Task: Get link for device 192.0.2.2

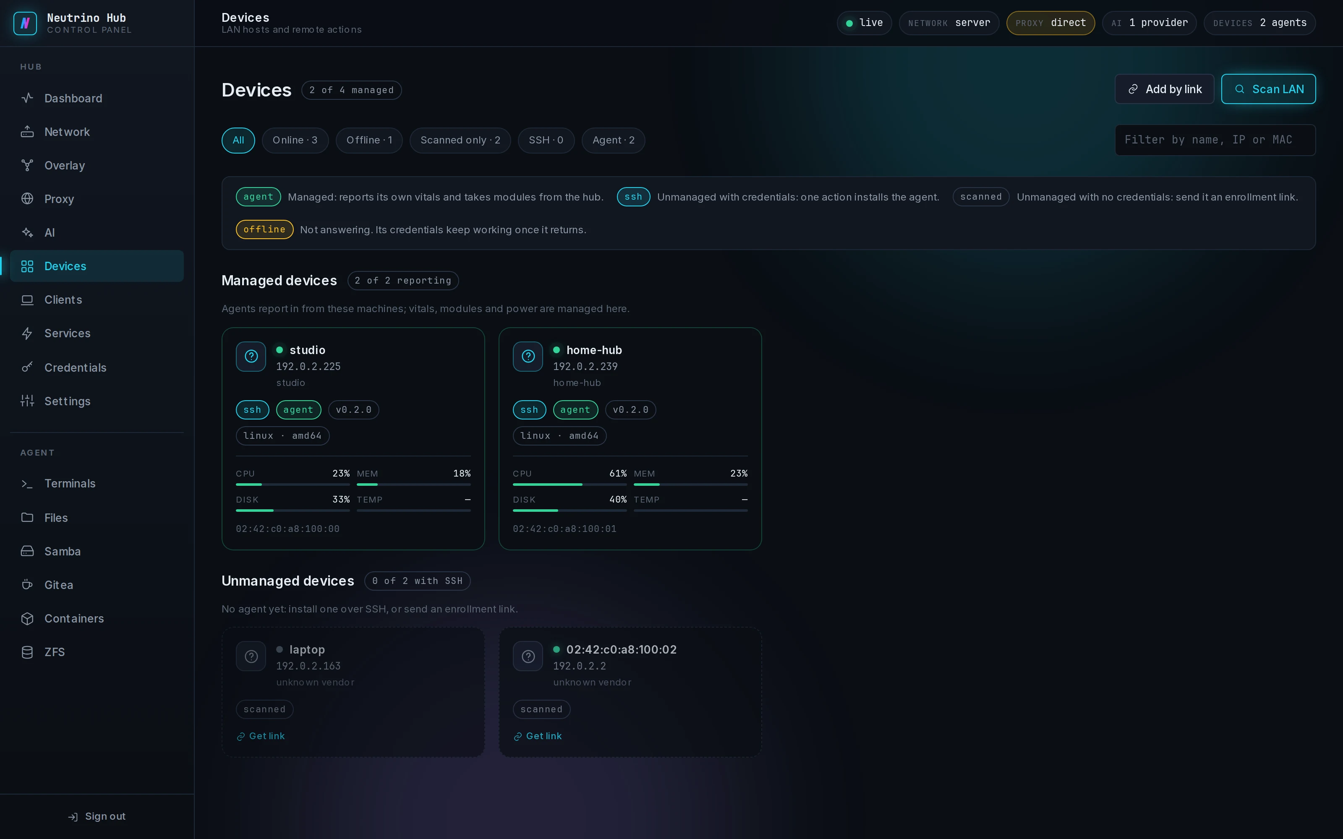Action: [538, 736]
